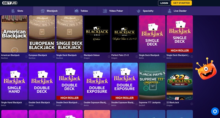Show info for Perfect Pairs 21+3
Viewport: 220px width, 118px height.
[x=136, y=56]
